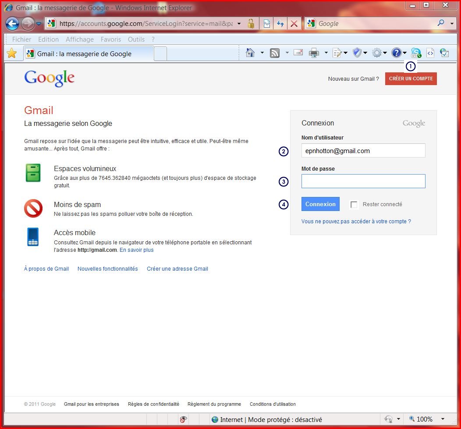
Task: Open the Favoris menu
Action: tap(111, 39)
